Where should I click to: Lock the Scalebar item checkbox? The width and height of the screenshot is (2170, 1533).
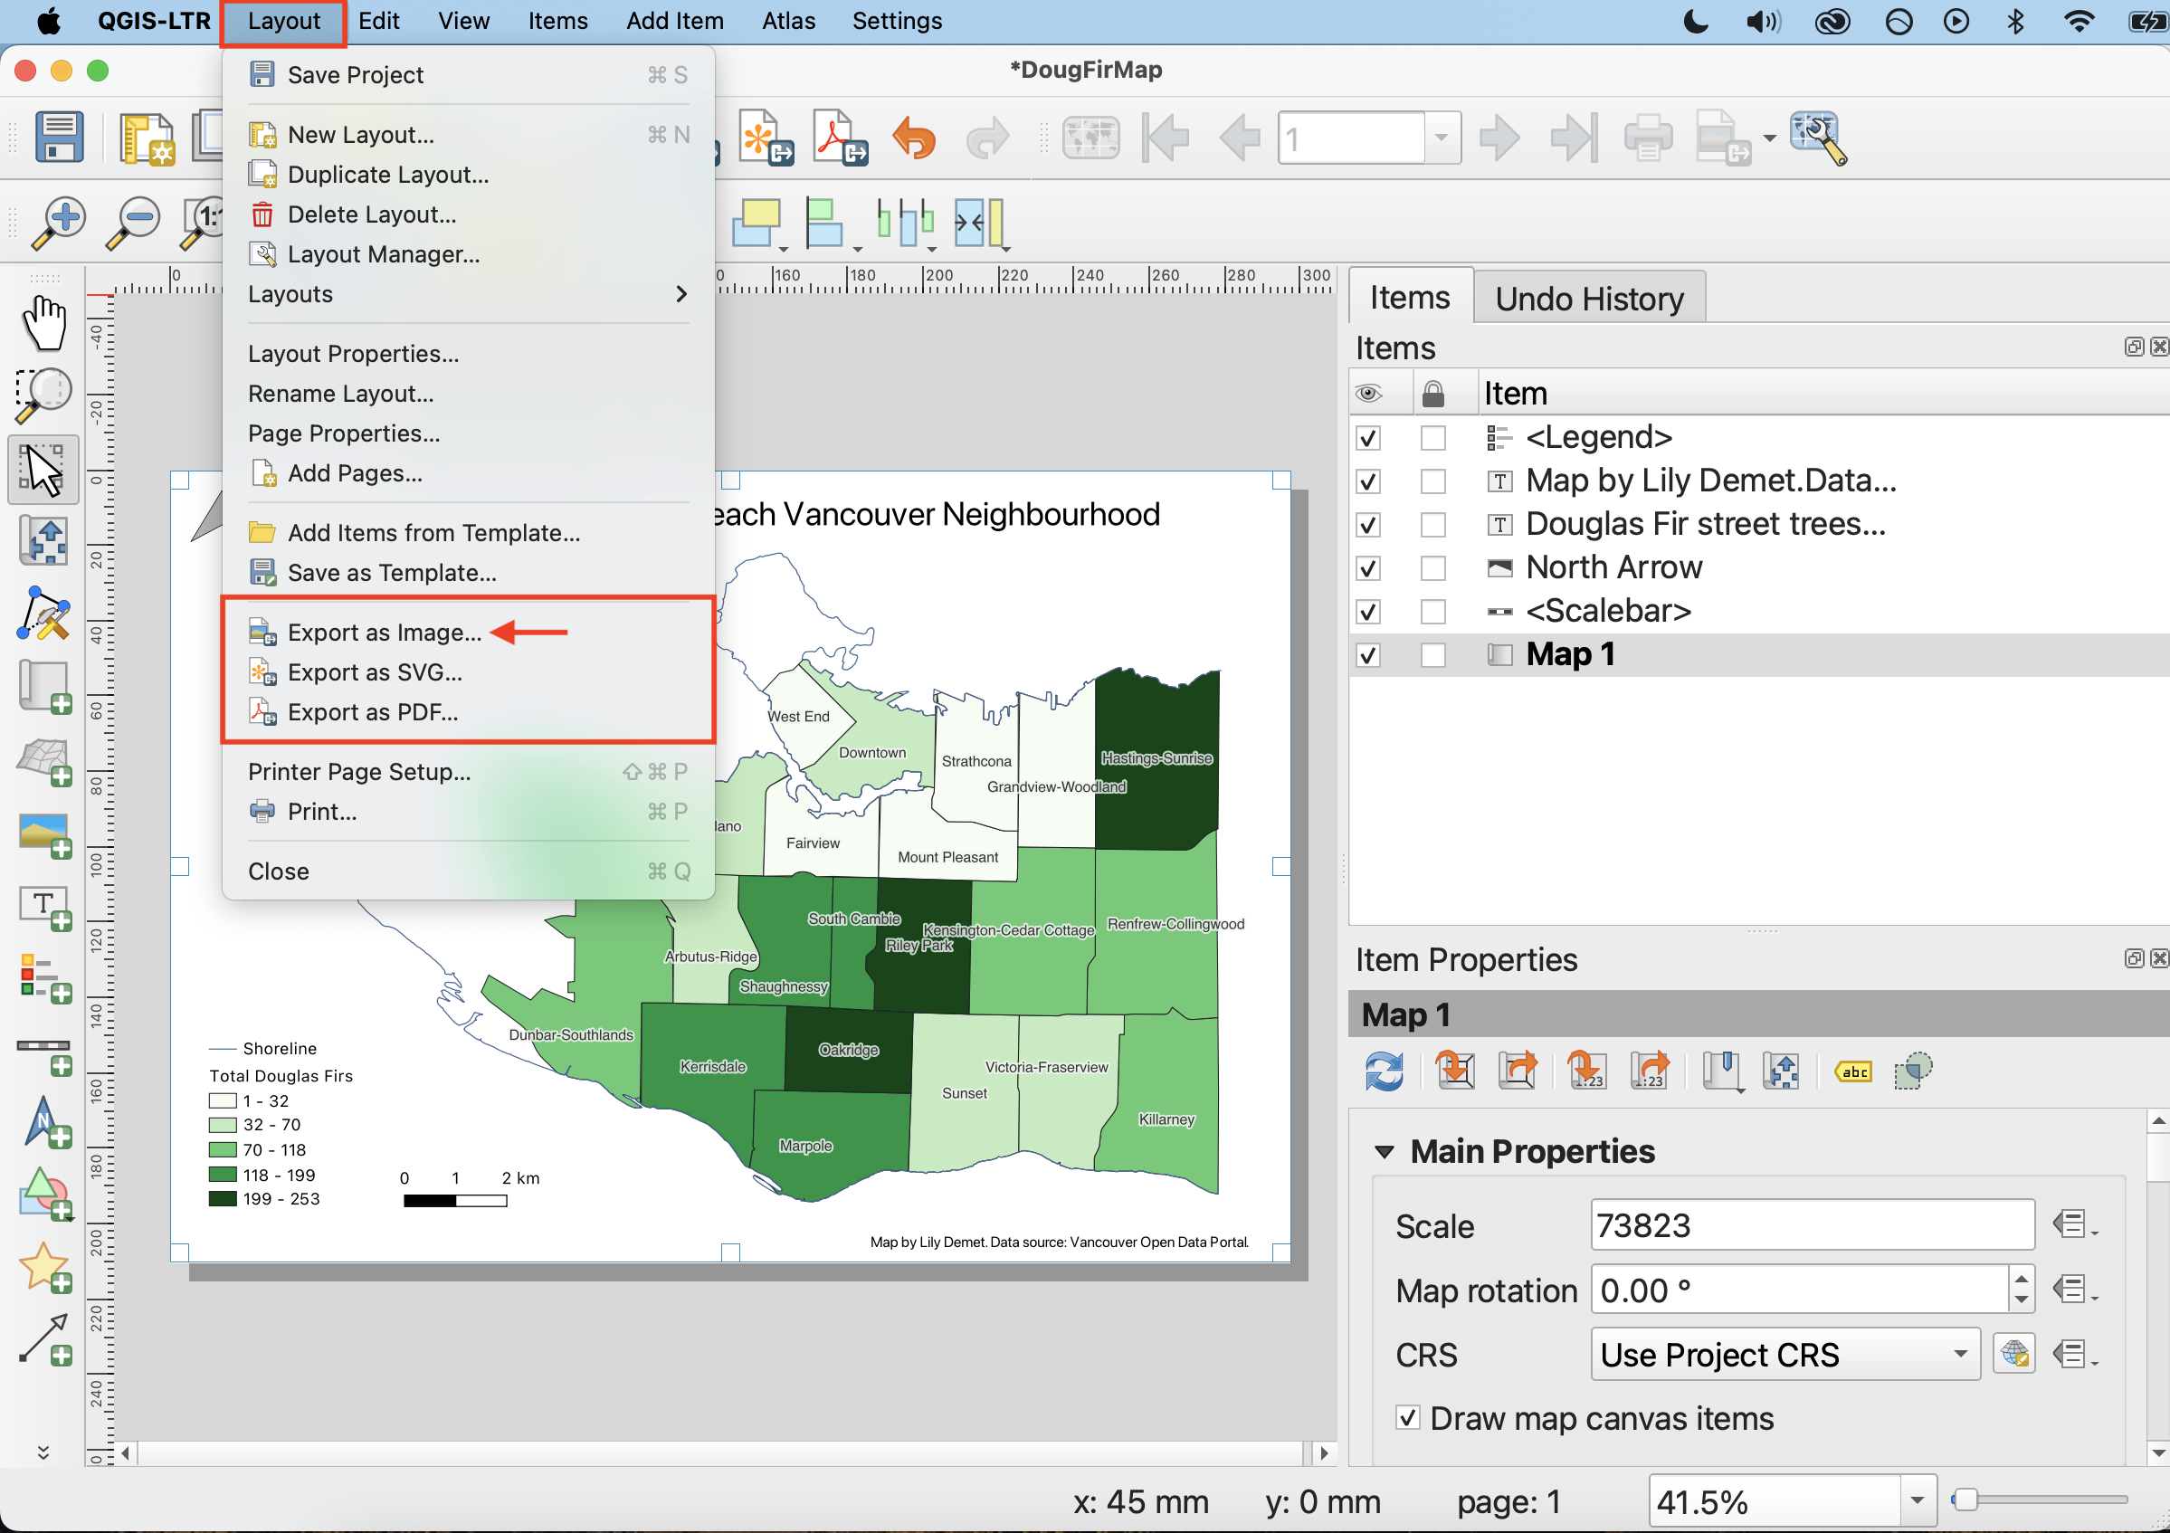pos(1432,612)
